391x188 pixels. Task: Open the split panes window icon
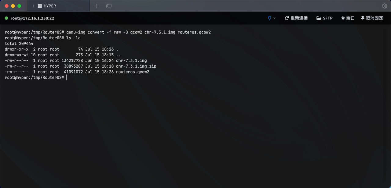pyautogui.click(x=109, y=6)
